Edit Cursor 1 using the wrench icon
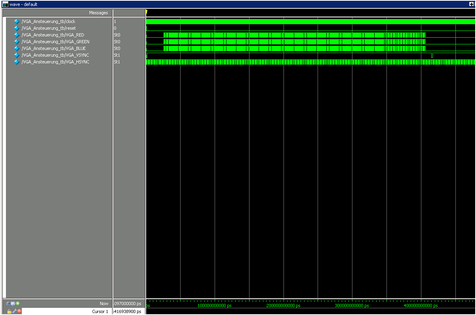Screen dimensions: 476x315 (14, 311)
